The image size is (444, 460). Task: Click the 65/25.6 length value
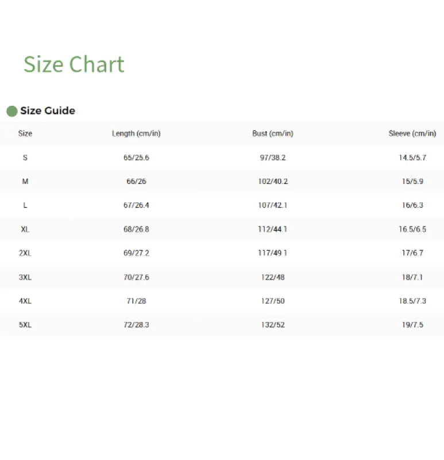[x=136, y=158]
